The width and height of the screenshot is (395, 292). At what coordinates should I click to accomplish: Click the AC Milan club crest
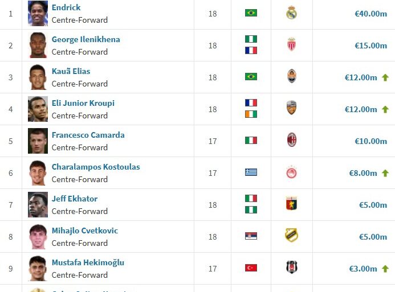[x=292, y=141]
